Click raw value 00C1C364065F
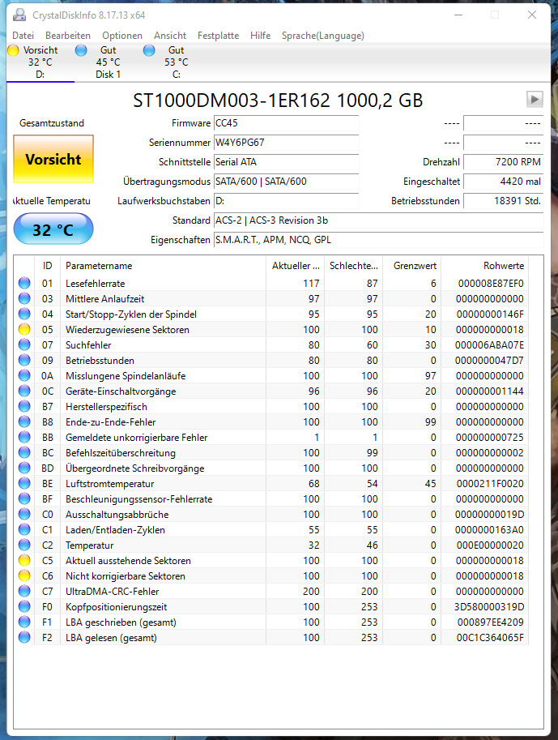The height and width of the screenshot is (740, 558). click(490, 638)
